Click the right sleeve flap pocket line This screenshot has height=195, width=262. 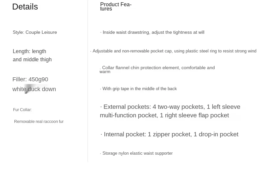coord(164,115)
